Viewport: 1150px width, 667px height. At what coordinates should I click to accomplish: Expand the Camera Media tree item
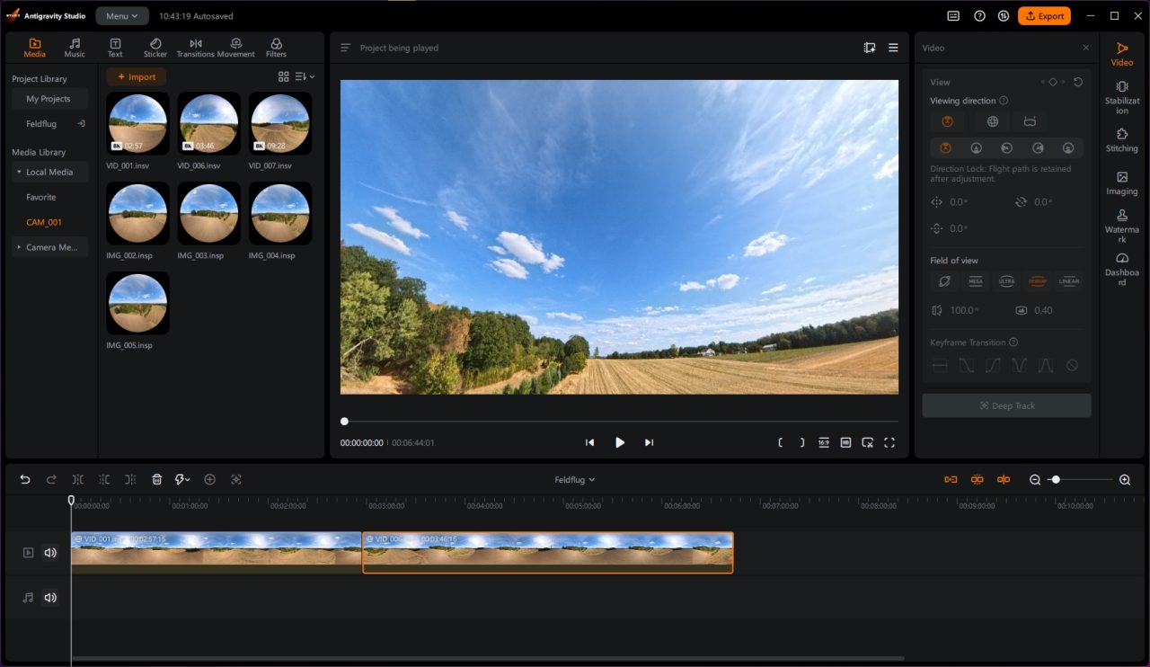tap(19, 247)
